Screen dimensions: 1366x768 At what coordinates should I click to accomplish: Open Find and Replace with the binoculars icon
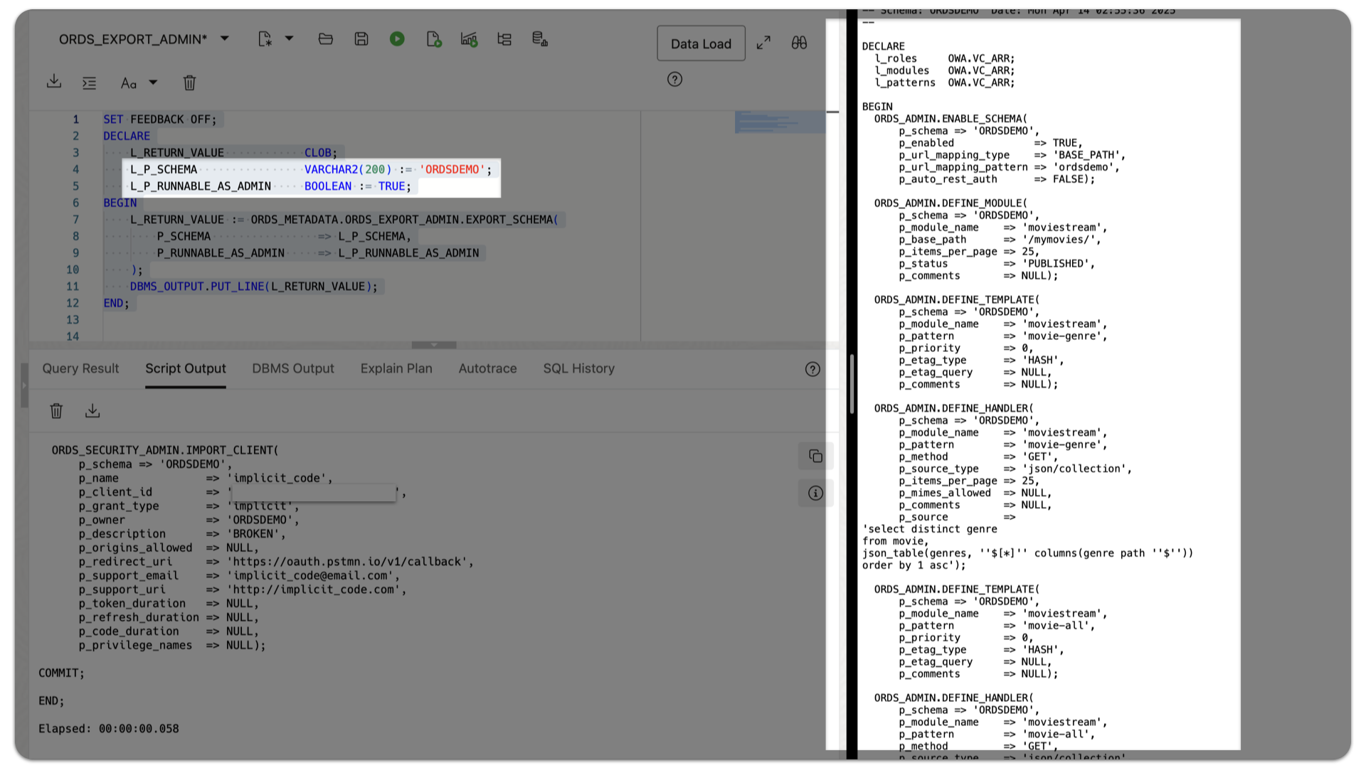[799, 43]
